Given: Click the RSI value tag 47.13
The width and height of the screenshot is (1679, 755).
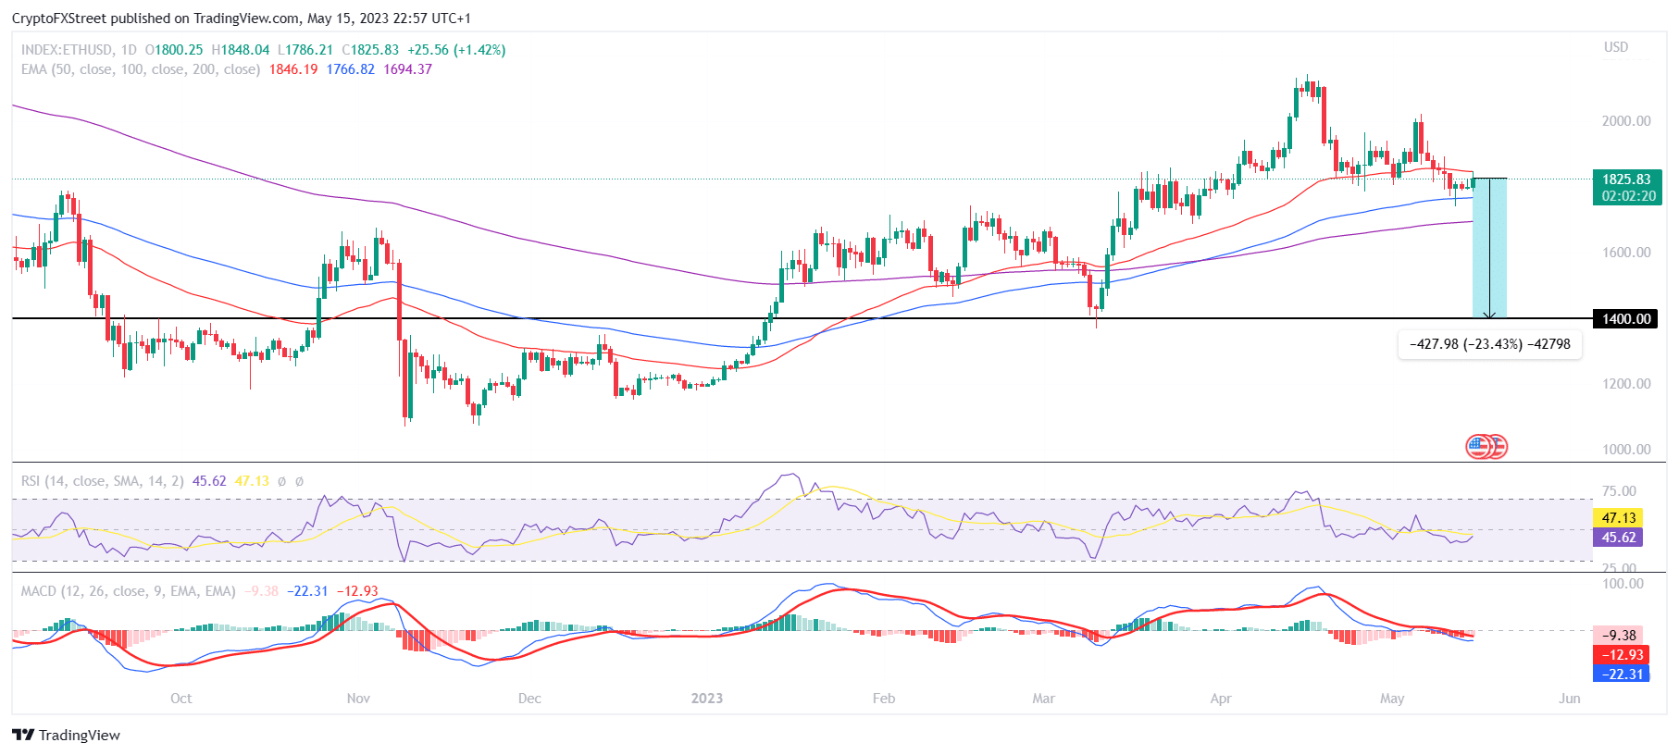Looking at the screenshot, I should point(1618,518).
